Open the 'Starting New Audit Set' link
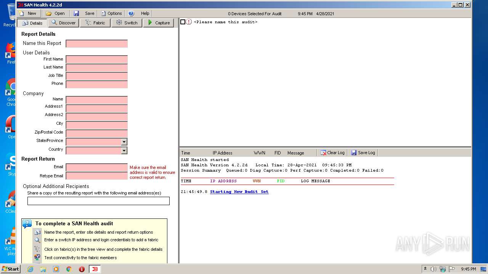Viewport: 488px width, 274px height. tap(239, 192)
